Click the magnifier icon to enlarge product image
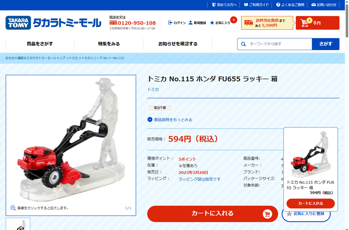The image size is (349, 230). 13,208
